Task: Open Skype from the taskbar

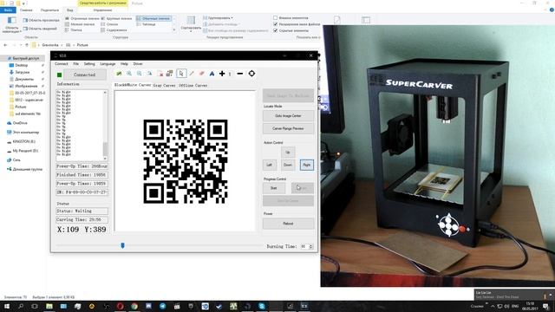Action: click(262, 306)
